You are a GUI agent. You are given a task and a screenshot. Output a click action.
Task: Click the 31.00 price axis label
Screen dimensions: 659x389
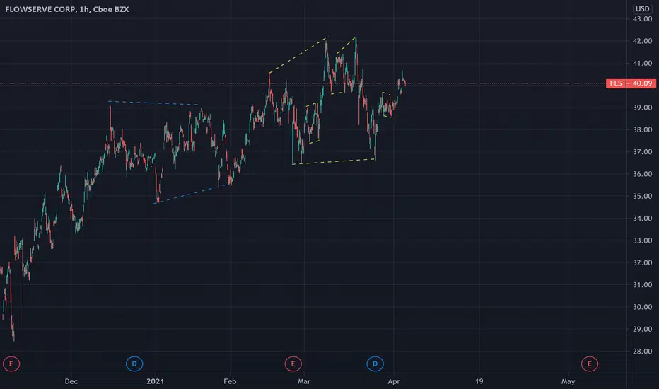point(642,285)
